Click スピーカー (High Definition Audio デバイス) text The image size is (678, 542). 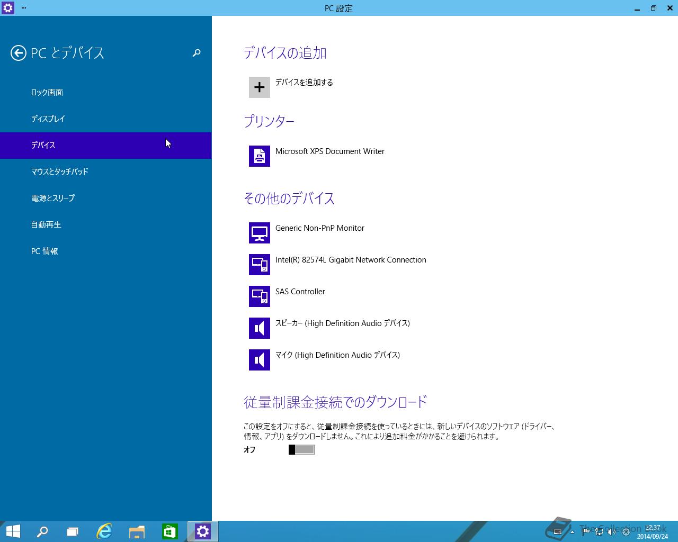(x=343, y=323)
